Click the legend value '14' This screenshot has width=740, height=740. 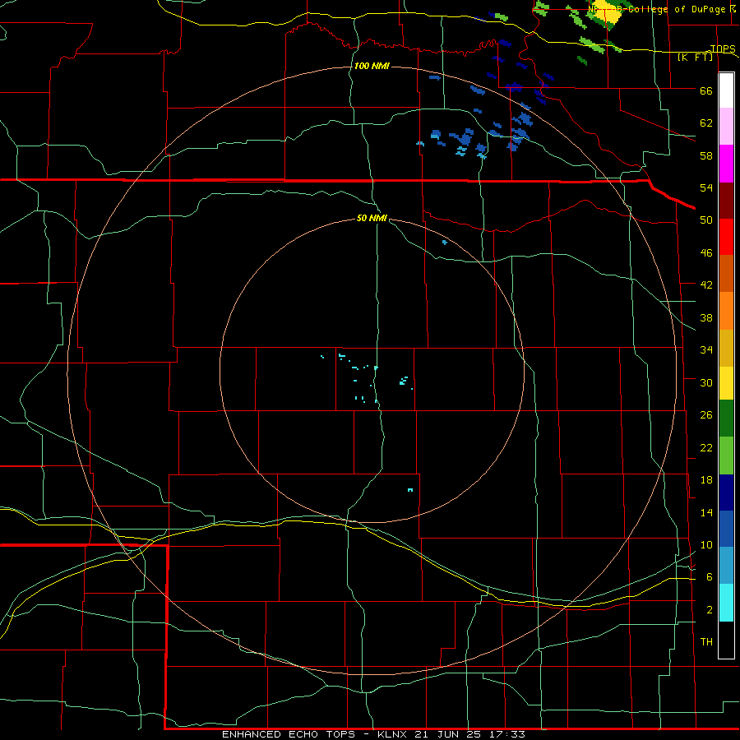706,512
